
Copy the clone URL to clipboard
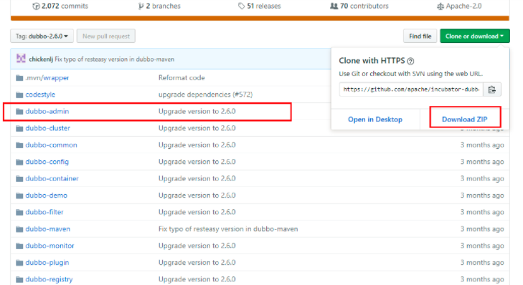coord(491,90)
